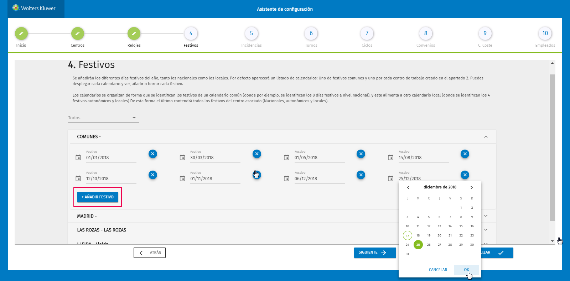The height and width of the screenshot is (281, 570).
Task: Remove the 15/08/2018 festivo
Action: click(465, 154)
